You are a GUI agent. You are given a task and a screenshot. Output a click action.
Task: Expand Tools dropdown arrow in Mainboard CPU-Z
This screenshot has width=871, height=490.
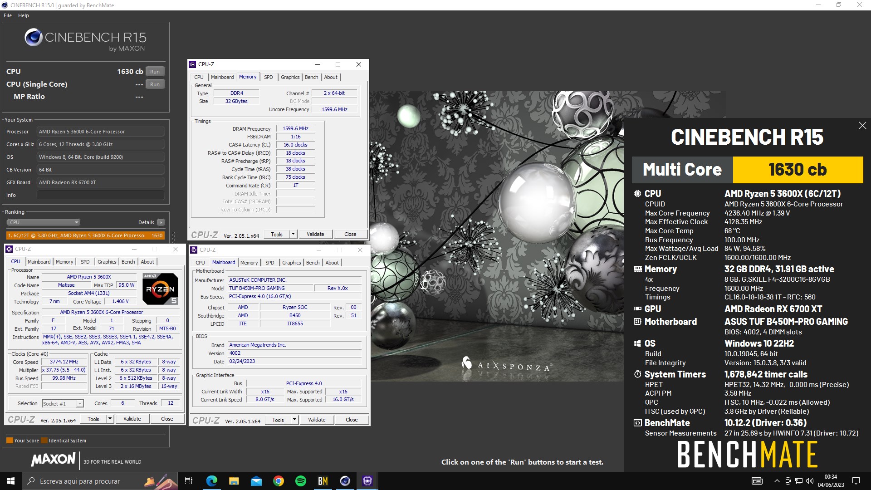(x=294, y=420)
